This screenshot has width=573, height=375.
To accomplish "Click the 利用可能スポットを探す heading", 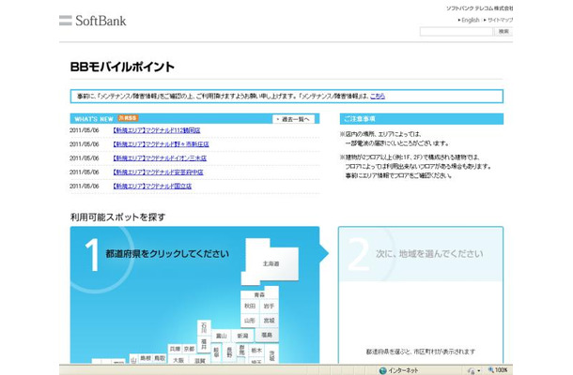I will 117,217.
